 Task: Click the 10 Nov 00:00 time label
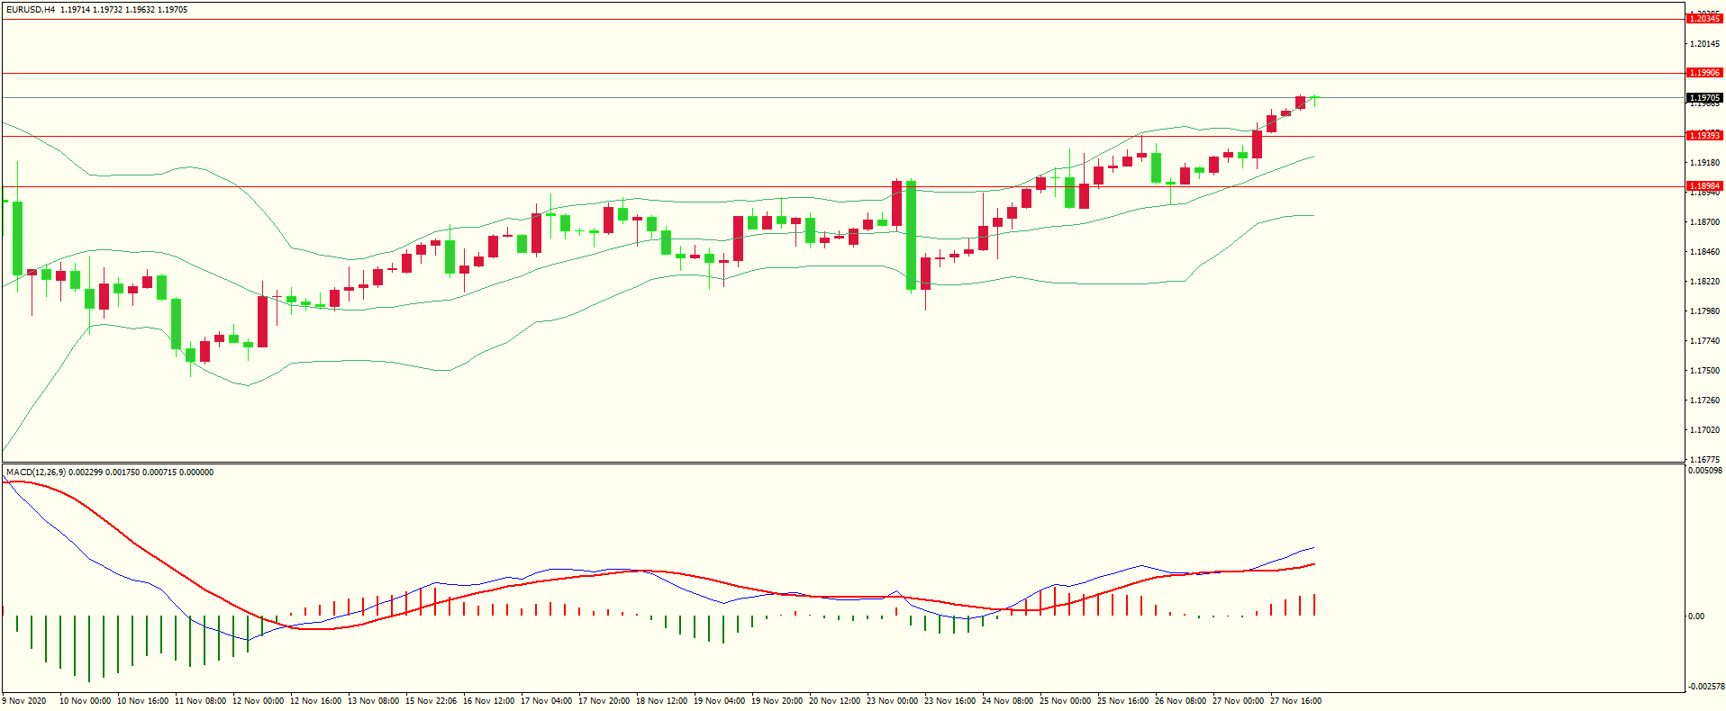coord(86,701)
